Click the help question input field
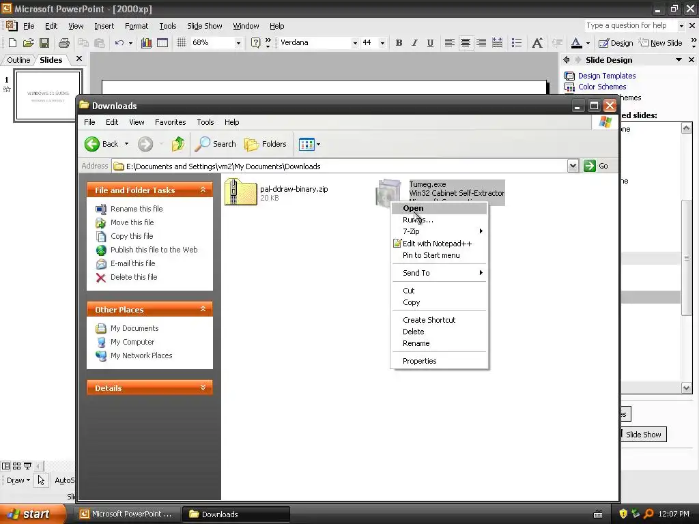 [x=630, y=25]
